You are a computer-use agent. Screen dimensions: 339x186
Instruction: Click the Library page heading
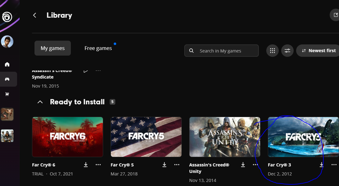click(59, 15)
